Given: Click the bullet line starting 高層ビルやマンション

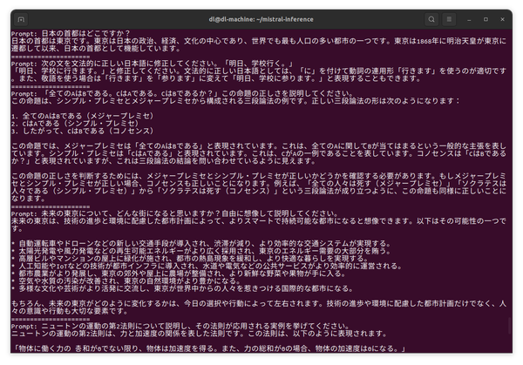Looking at the screenshot, I should coord(190,259).
